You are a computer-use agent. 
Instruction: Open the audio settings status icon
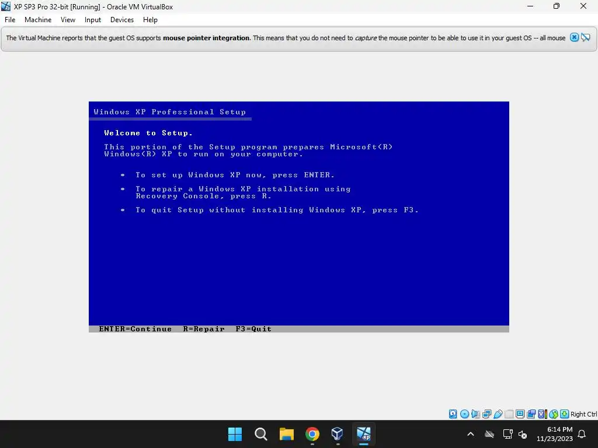(475, 414)
